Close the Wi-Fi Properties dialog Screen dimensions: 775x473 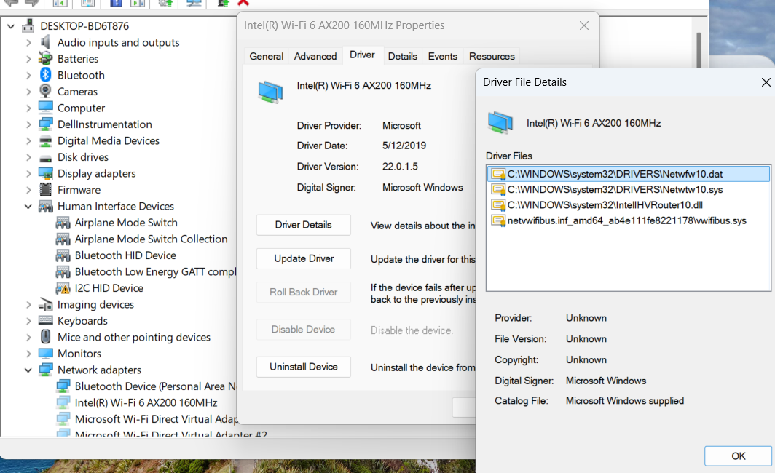coord(583,25)
